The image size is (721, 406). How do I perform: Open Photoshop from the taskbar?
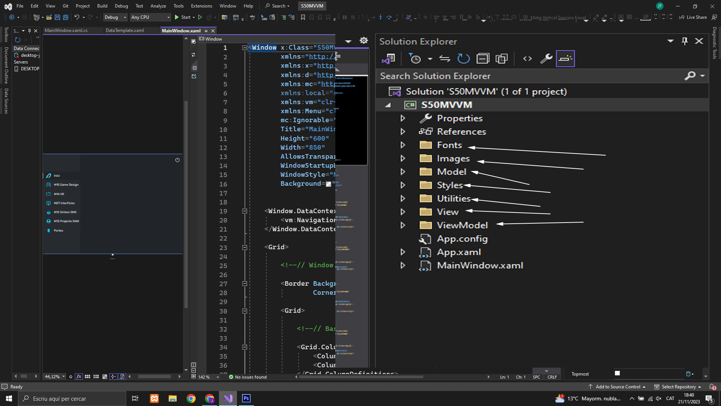point(246,398)
